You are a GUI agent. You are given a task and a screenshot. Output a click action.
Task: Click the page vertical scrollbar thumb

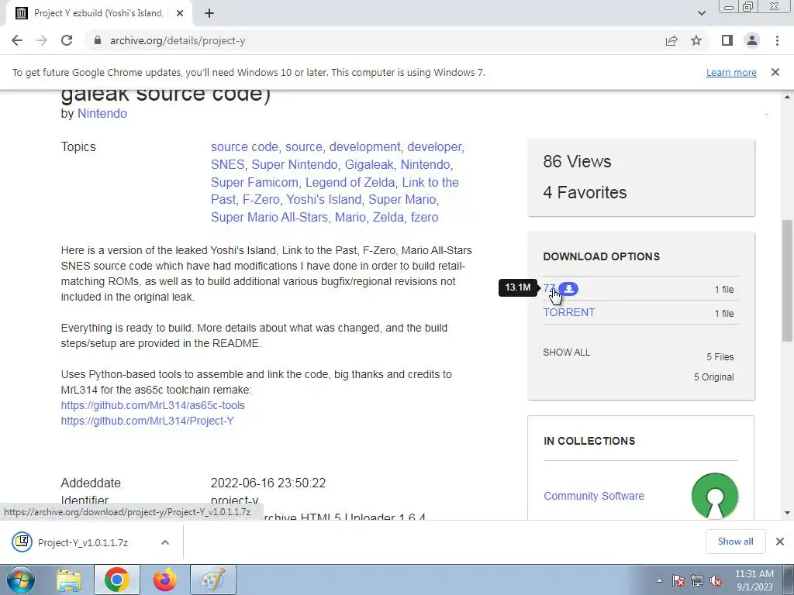pos(787,280)
